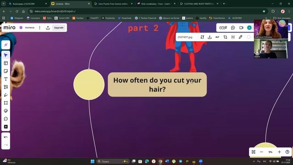
Task: Redo the last undone action
Action: coord(5,145)
